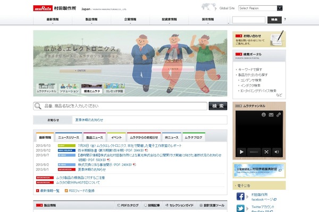Image resolution: width=319 pixels, height=212 pixels.
Task: Click the muRata logo
Action: click(43, 8)
